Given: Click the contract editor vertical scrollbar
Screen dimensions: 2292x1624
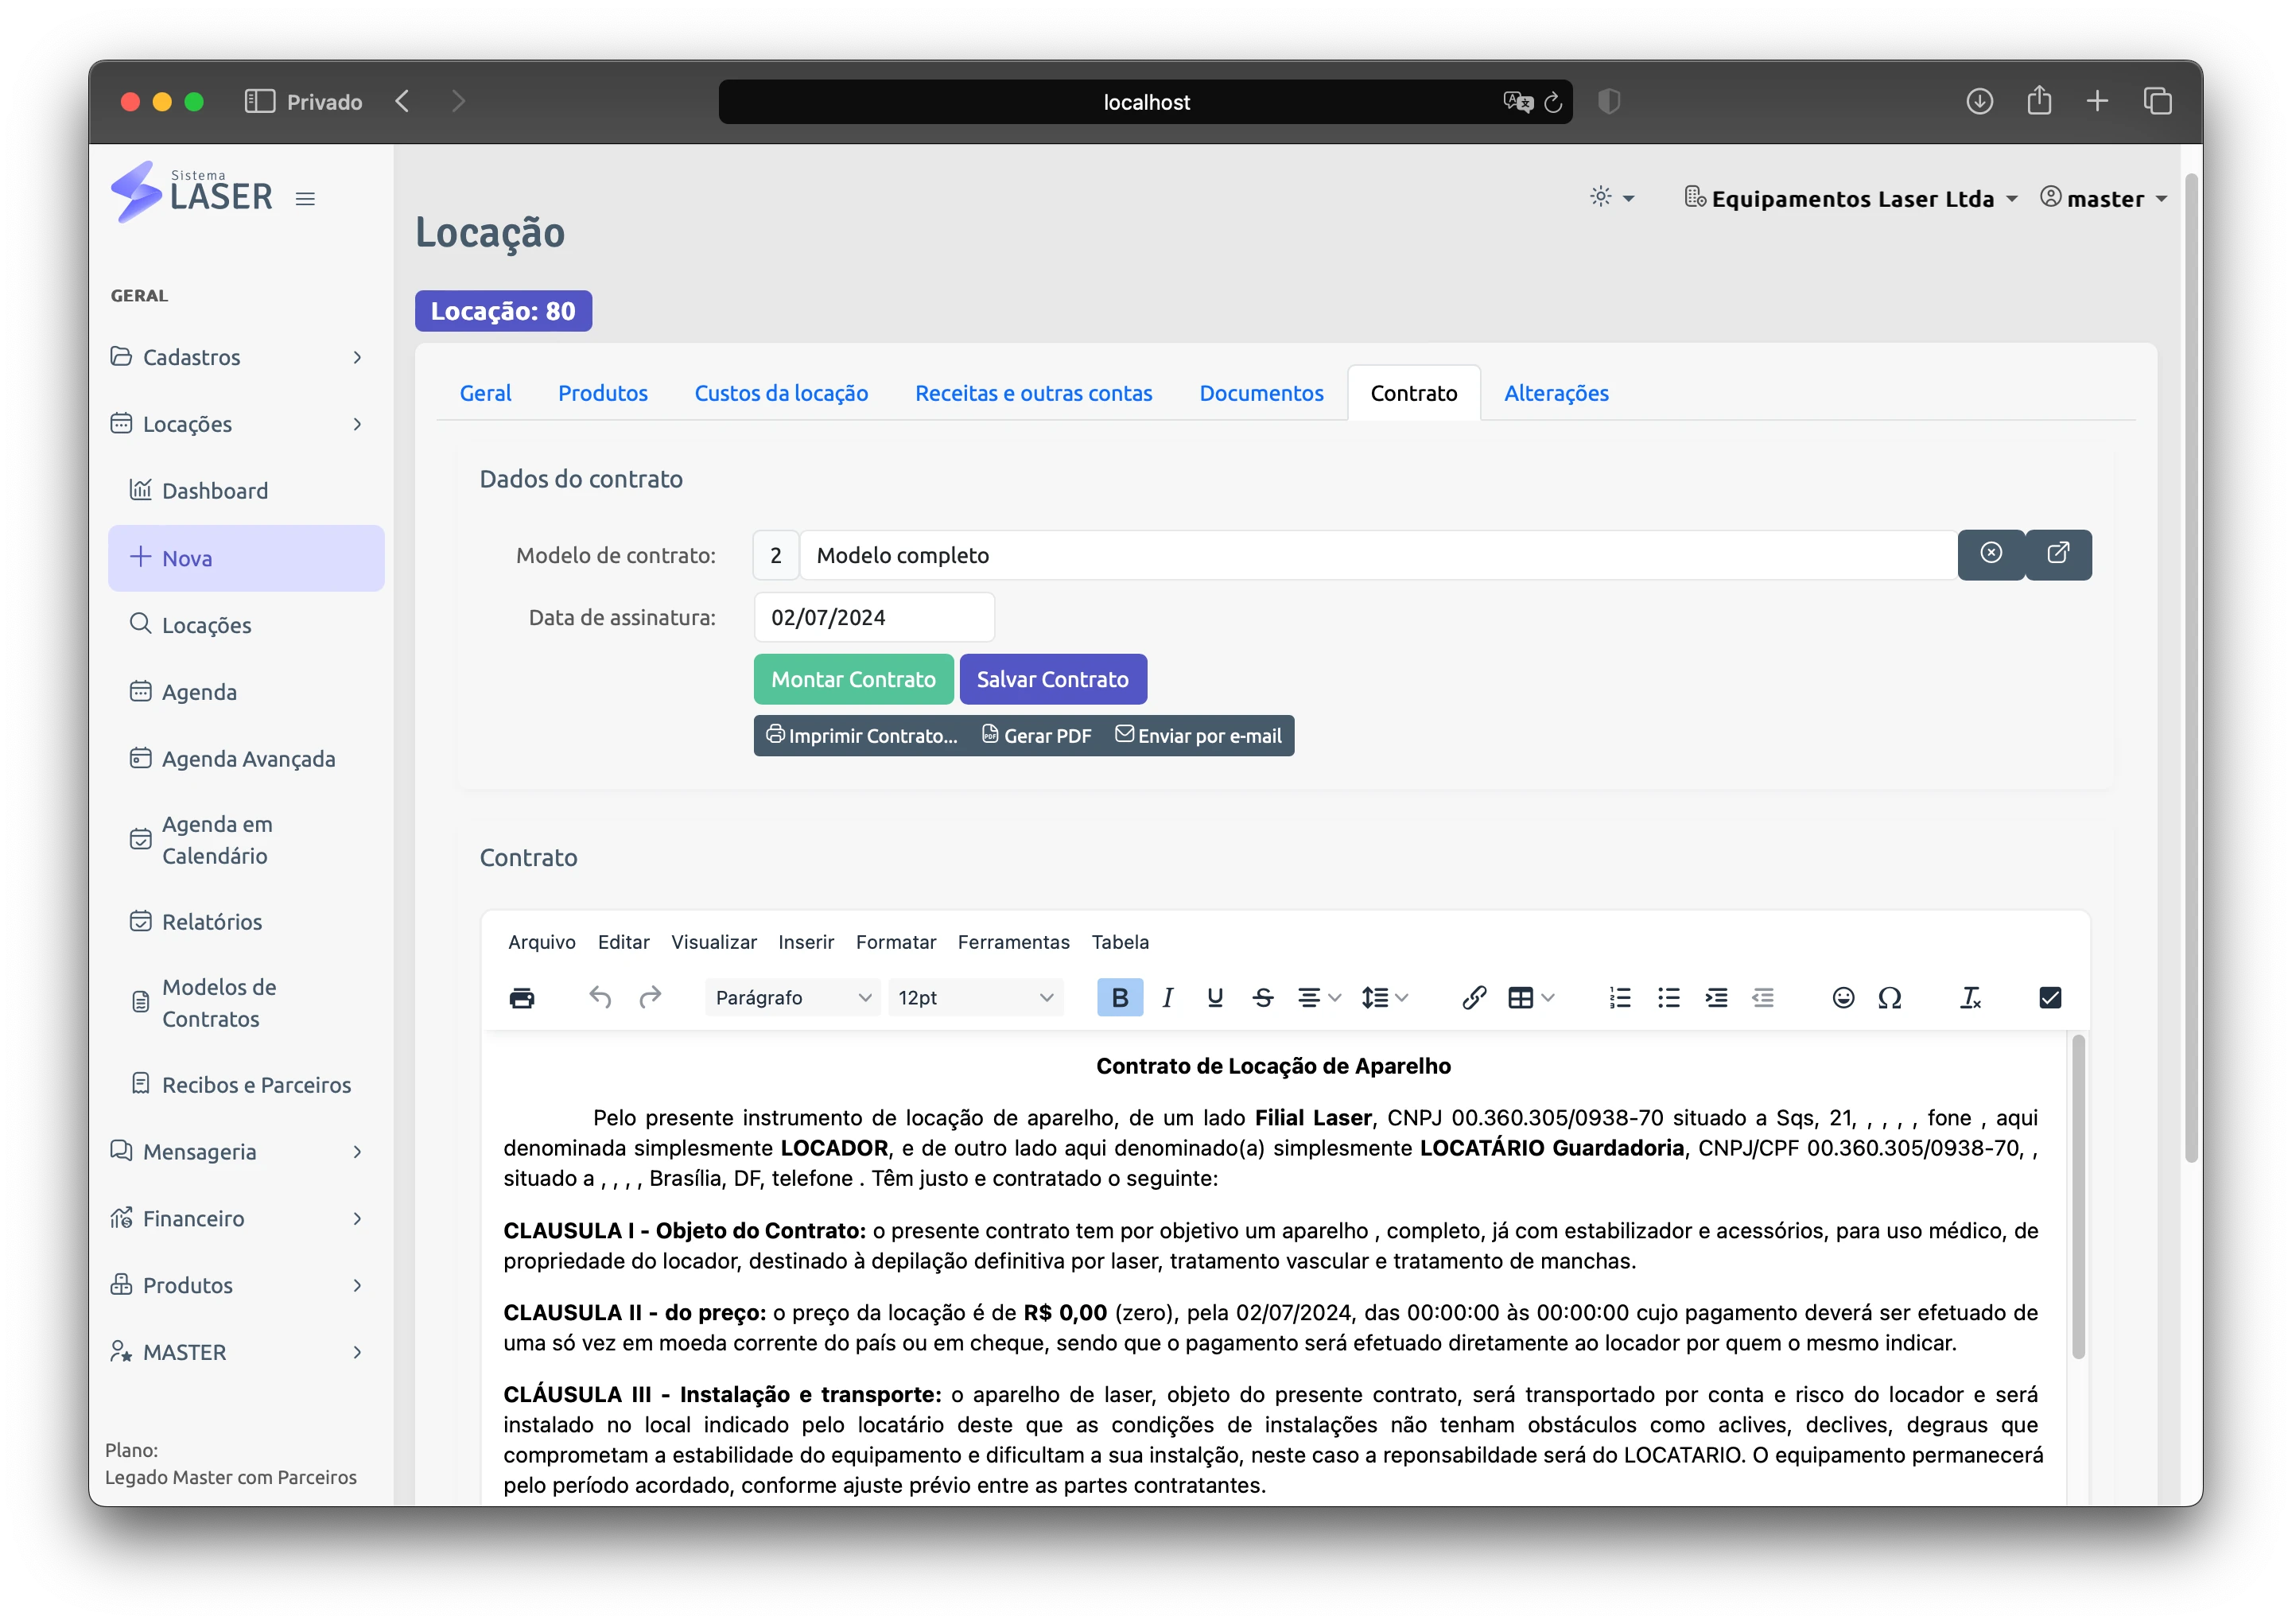Looking at the screenshot, I should [x=2078, y=1197].
